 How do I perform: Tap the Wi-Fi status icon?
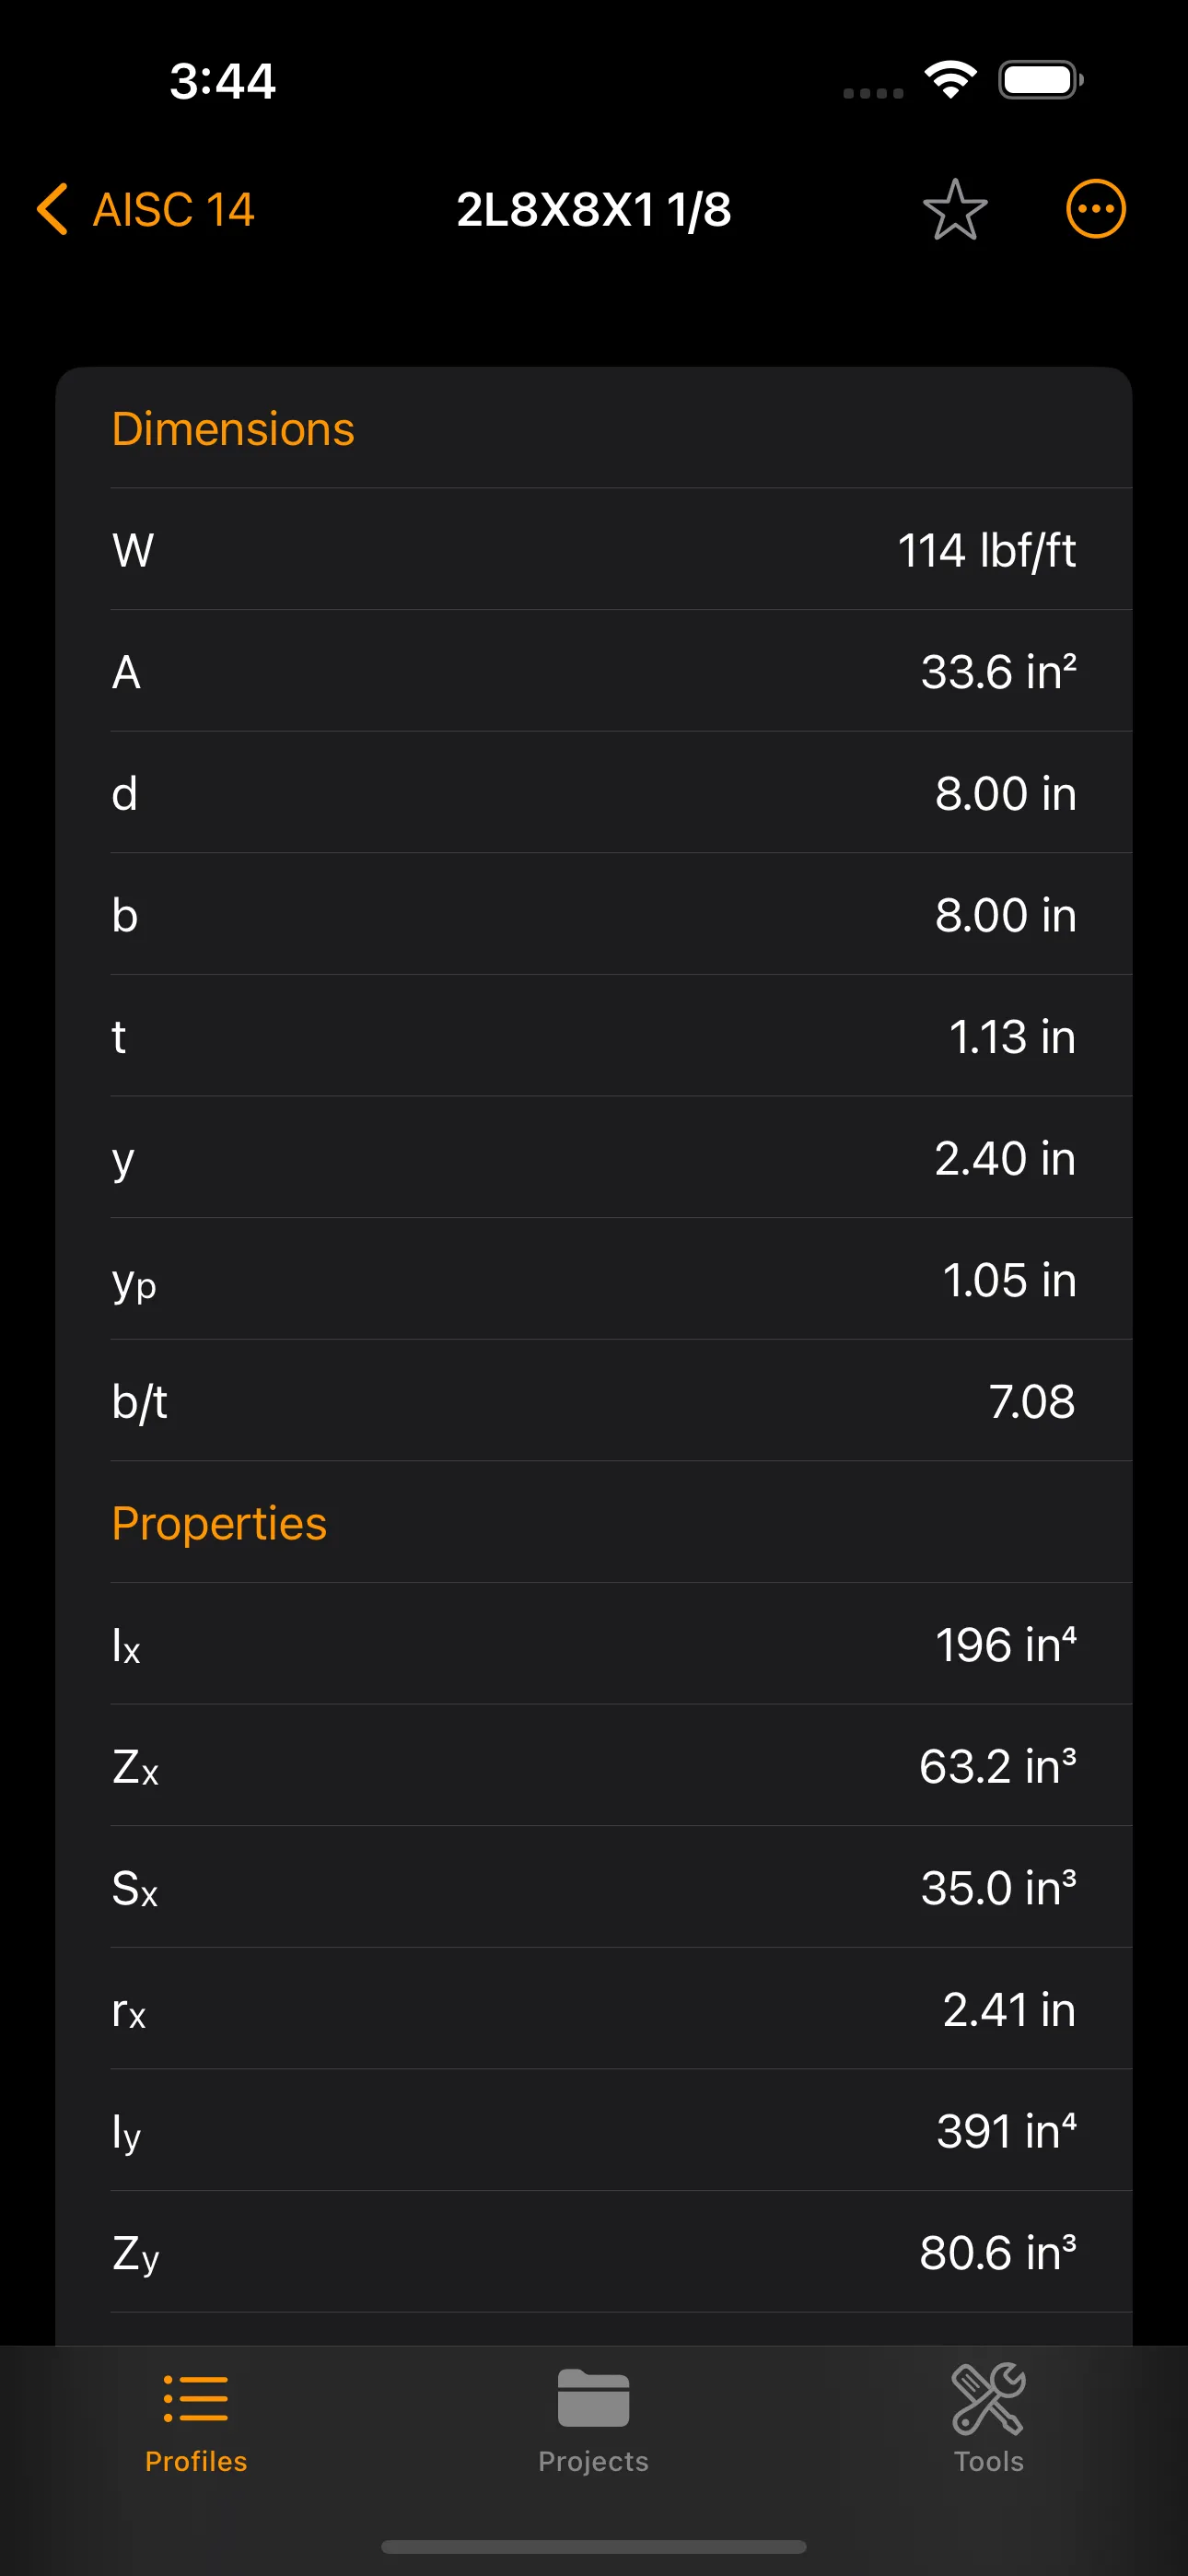click(950, 79)
